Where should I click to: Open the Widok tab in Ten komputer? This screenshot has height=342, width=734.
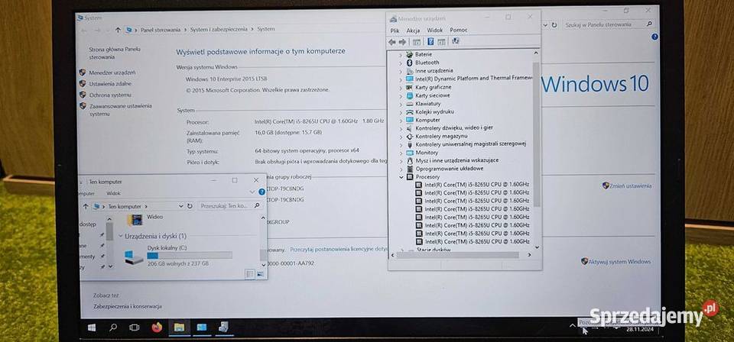coord(113,193)
